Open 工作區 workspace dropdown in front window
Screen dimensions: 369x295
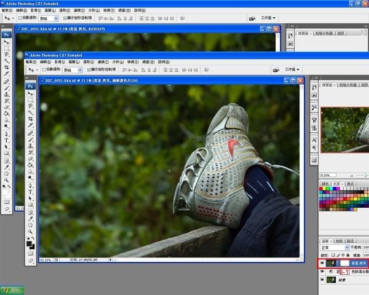click(x=292, y=69)
